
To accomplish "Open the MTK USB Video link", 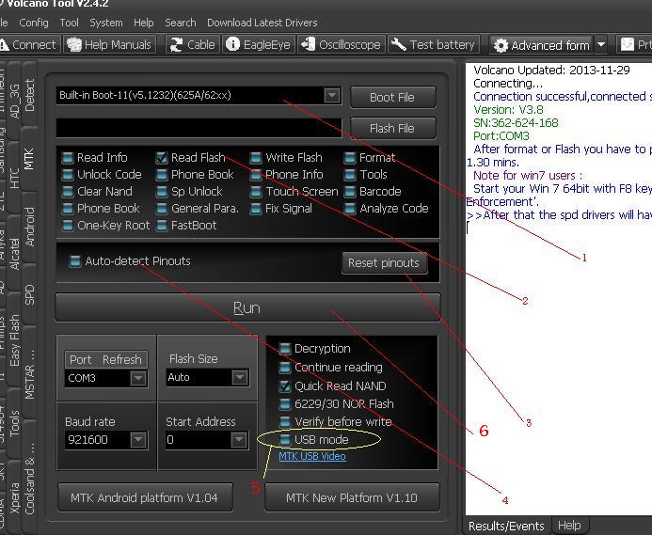I will pyautogui.click(x=312, y=456).
